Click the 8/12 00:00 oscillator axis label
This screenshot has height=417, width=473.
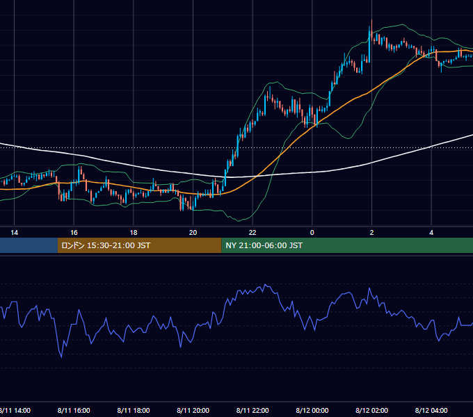coord(312,410)
